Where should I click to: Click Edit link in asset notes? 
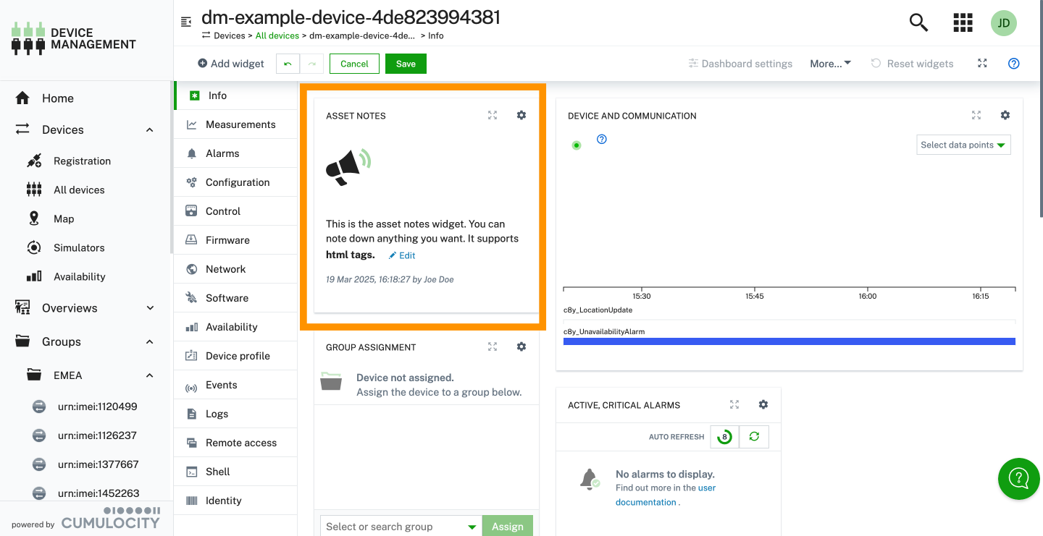click(402, 255)
